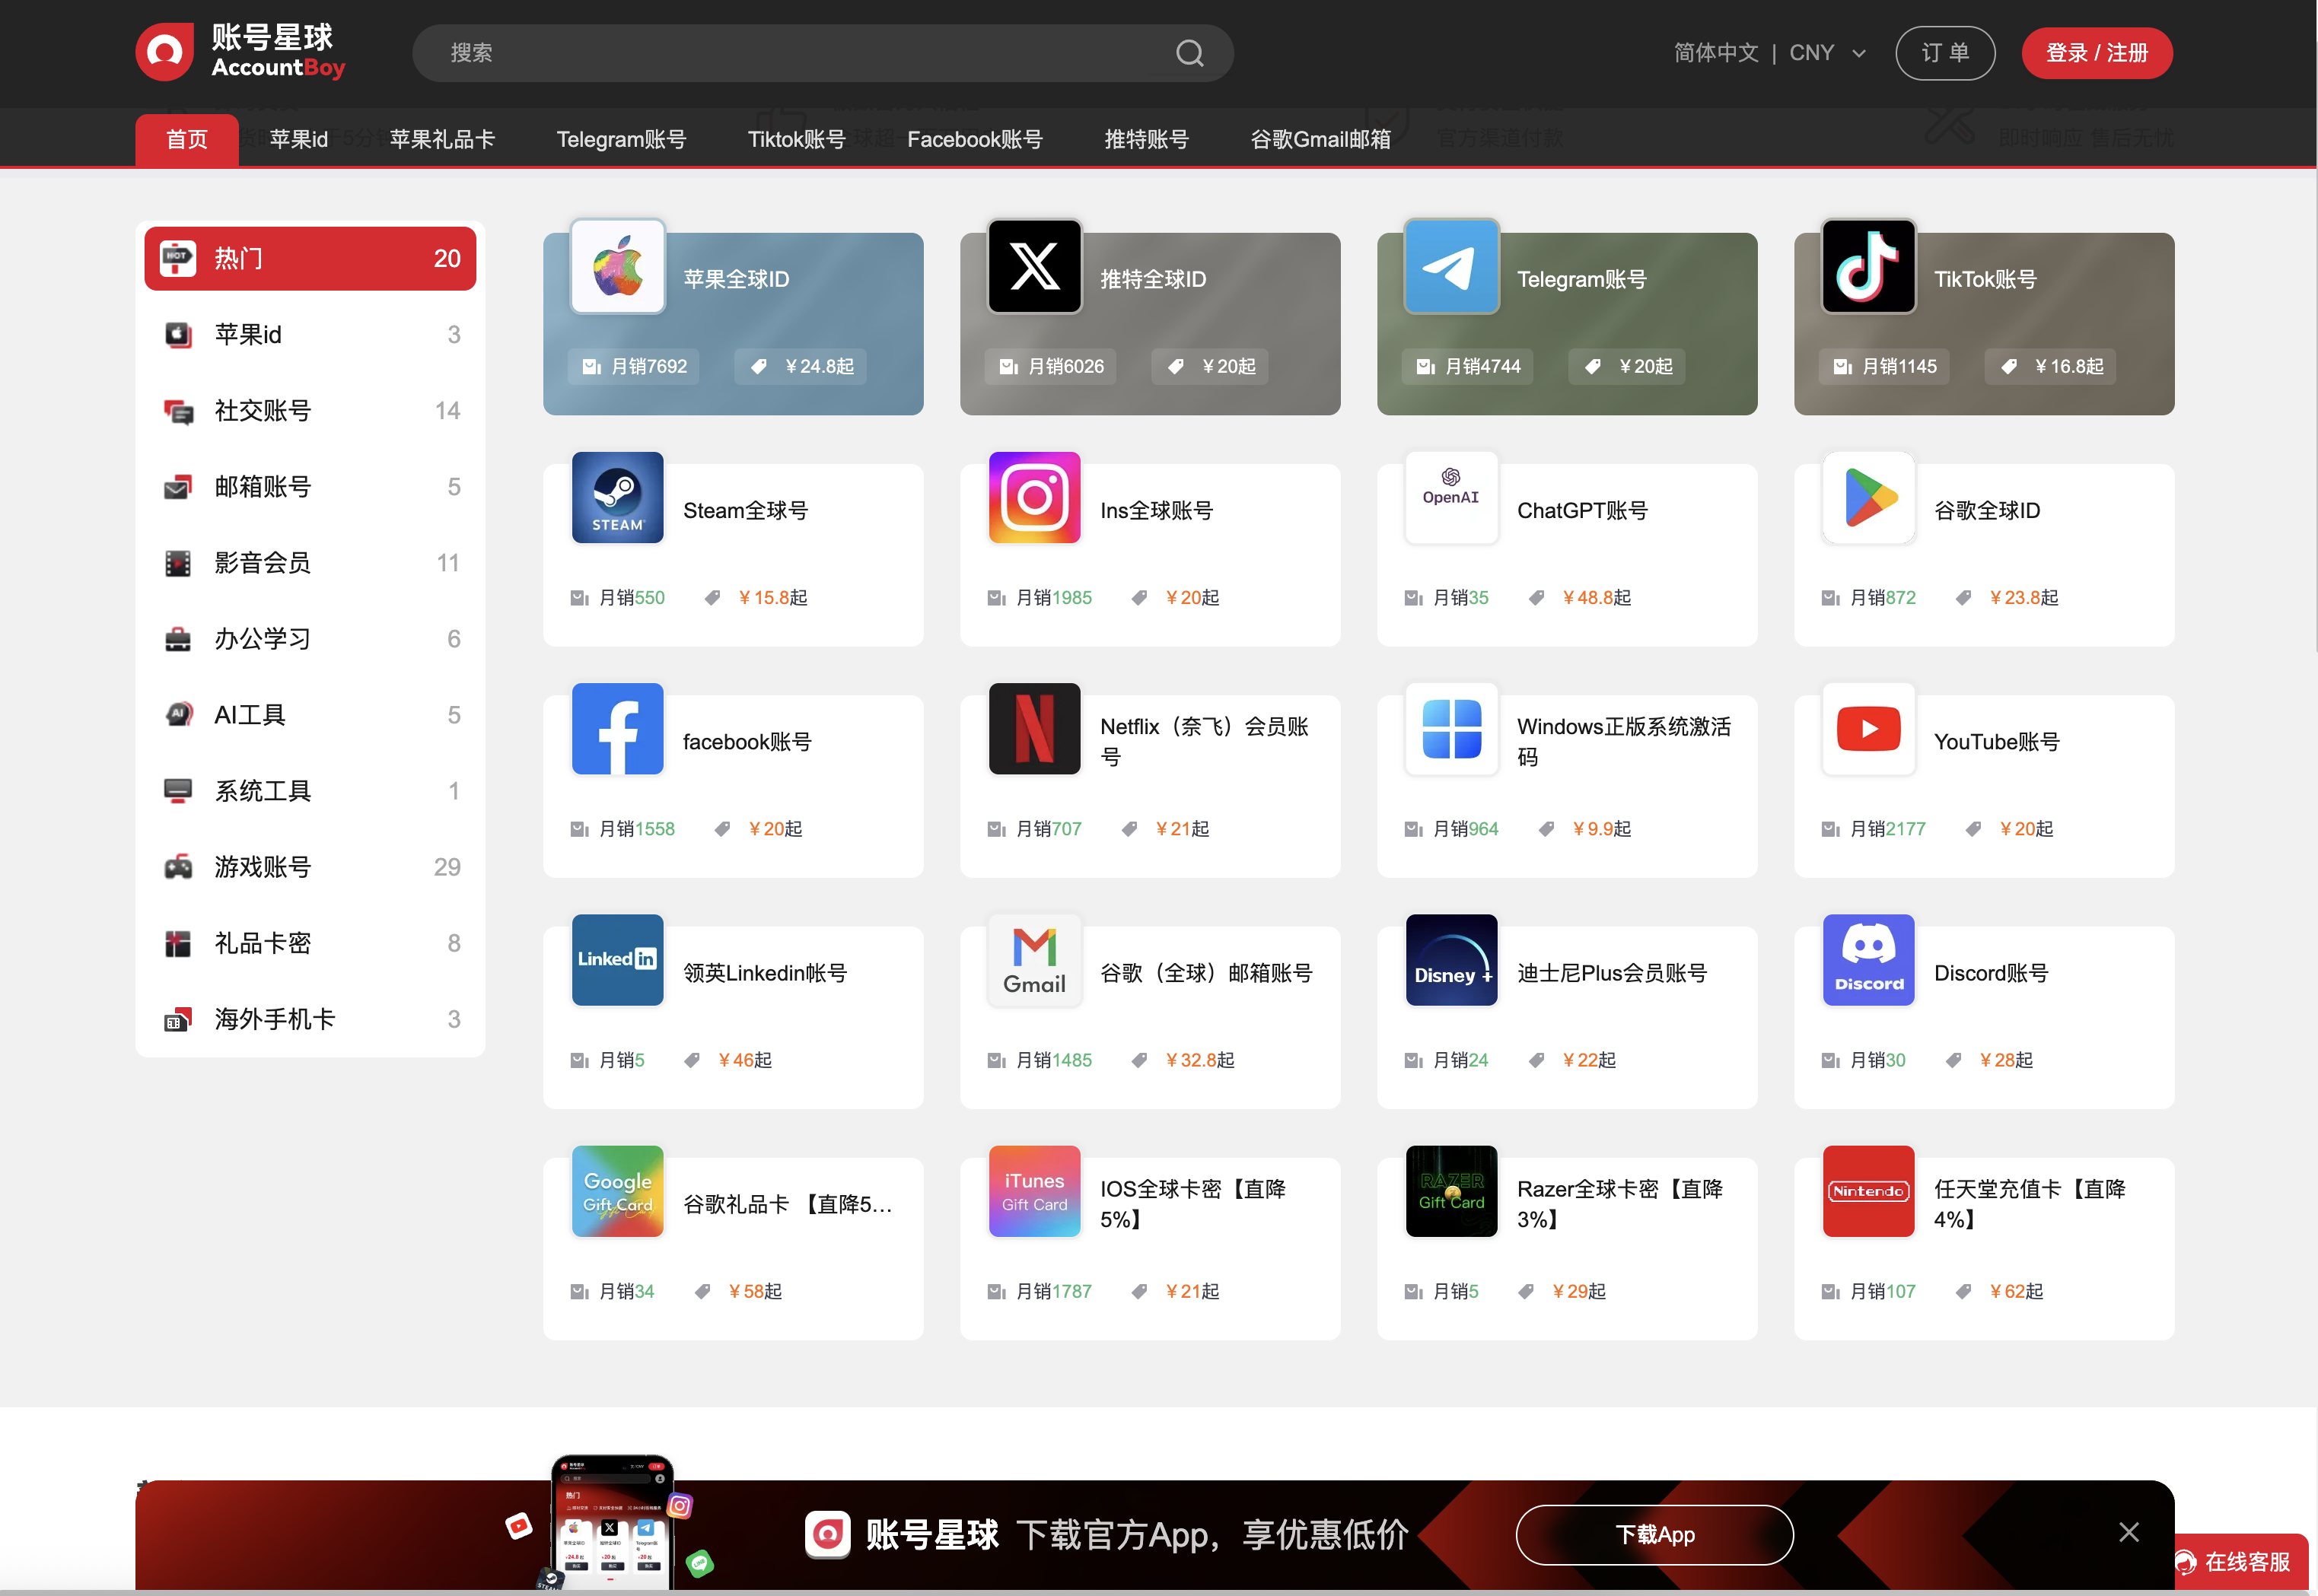This screenshot has width=2318, height=1596.
Task: Select the Razer gift card icon
Action: [1450, 1191]
